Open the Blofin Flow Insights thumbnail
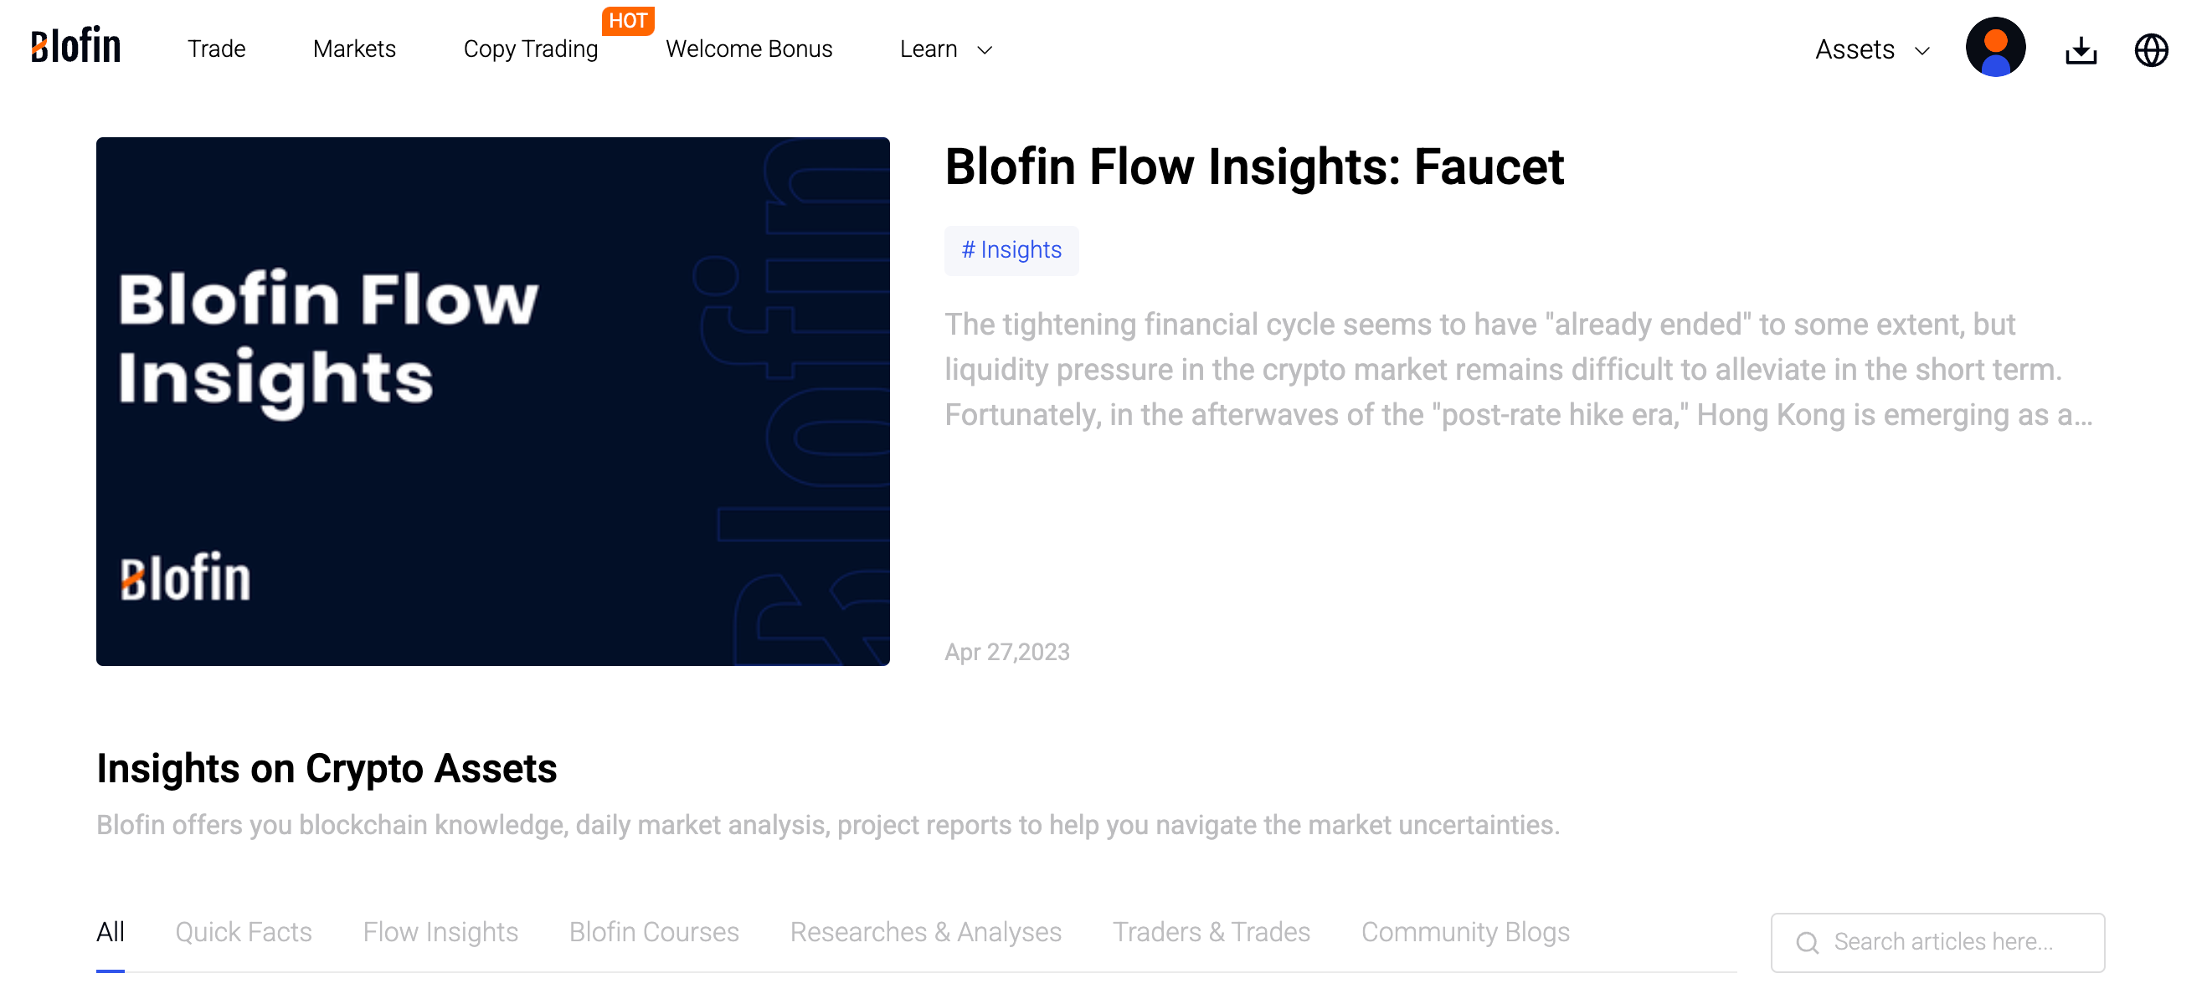The image size is (2207, 1004). (492, 401)
